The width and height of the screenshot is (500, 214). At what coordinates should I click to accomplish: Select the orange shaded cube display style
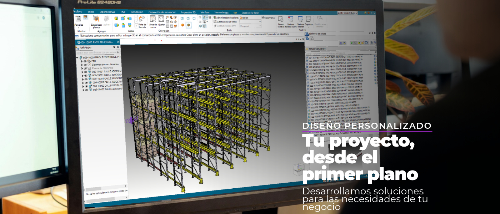182,25
